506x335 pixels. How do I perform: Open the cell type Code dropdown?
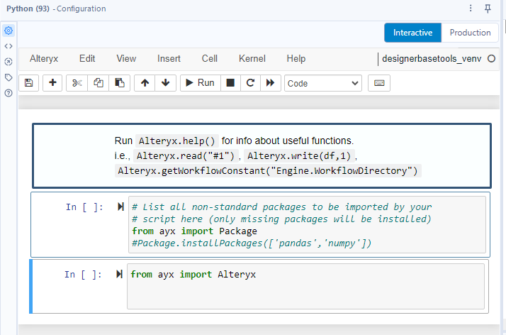pyautogui.click(x=323, y=83)
